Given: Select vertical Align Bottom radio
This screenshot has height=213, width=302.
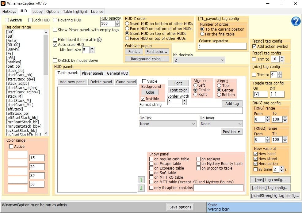Looking at the screenshot, I should (219, 95).
